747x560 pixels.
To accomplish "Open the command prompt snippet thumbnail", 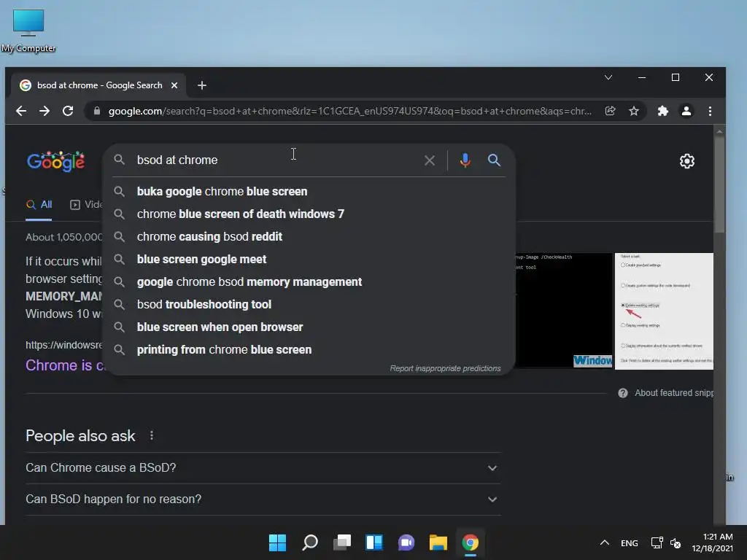I will (x=564, y=311).
